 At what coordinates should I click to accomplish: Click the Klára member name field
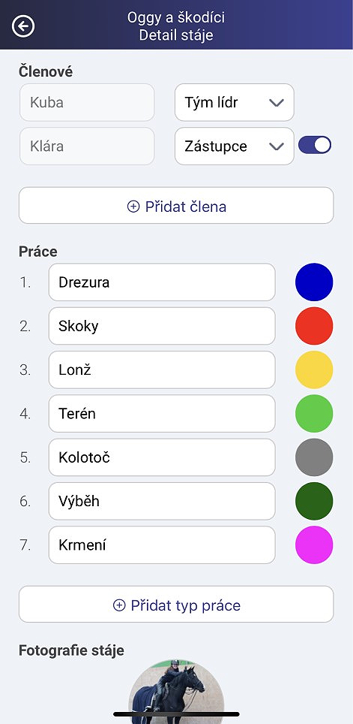tap(87, 146)
